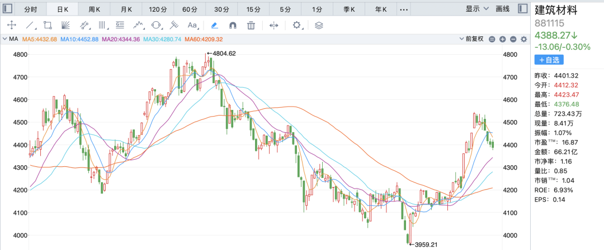Viewport: 604px width, 250px height.
Task: Delete drawings with the trash icon
Action: click(x=252, y=25)
